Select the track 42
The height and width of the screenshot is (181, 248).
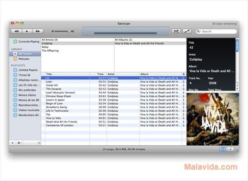click(x=114, y=78)
